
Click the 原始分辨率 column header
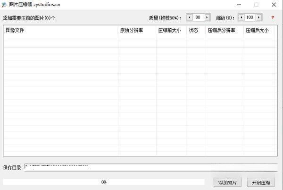(137, 30)
